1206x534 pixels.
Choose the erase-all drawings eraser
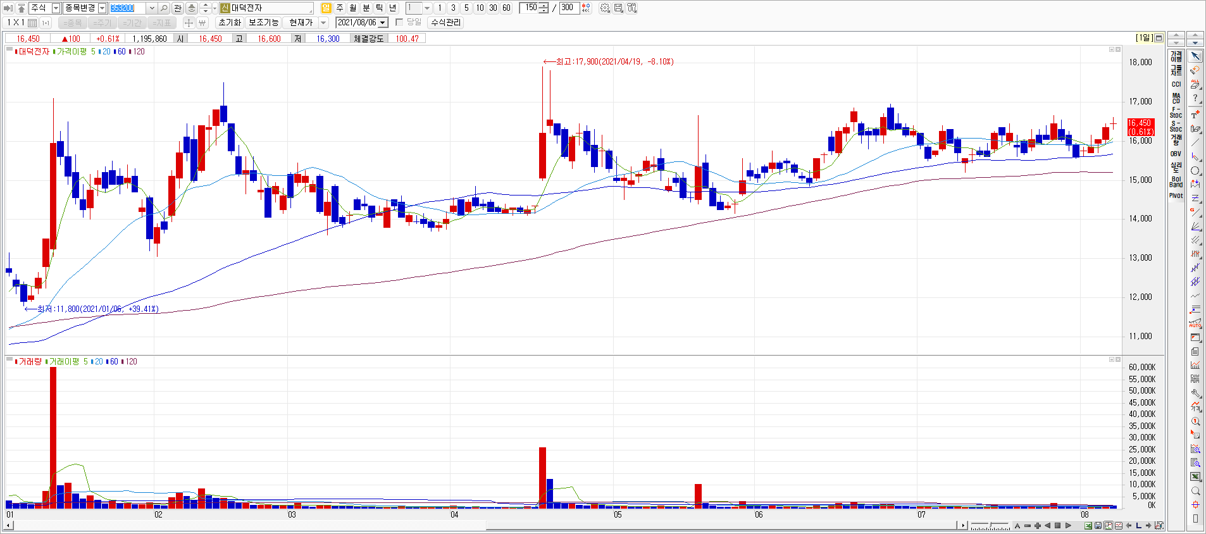point(1195,84)
